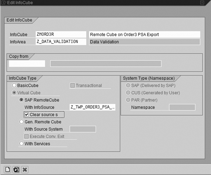Click the Cancel X icon

[25, 169]
